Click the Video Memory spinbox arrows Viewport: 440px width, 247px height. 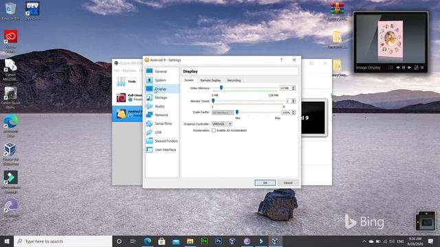(x=294, y=88)
